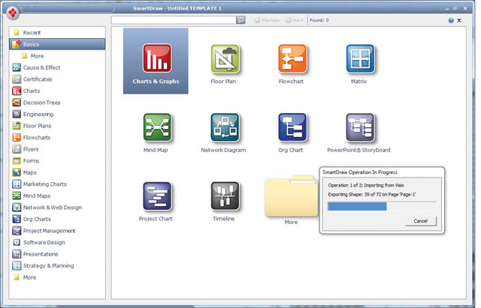The width and height of the screenshot is (481, 308).
Task: Open the Project Management category
Action: point(57,231)
